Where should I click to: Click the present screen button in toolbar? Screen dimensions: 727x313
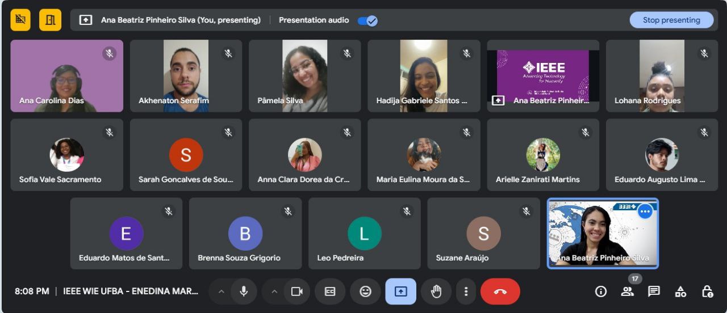(400, 291)
